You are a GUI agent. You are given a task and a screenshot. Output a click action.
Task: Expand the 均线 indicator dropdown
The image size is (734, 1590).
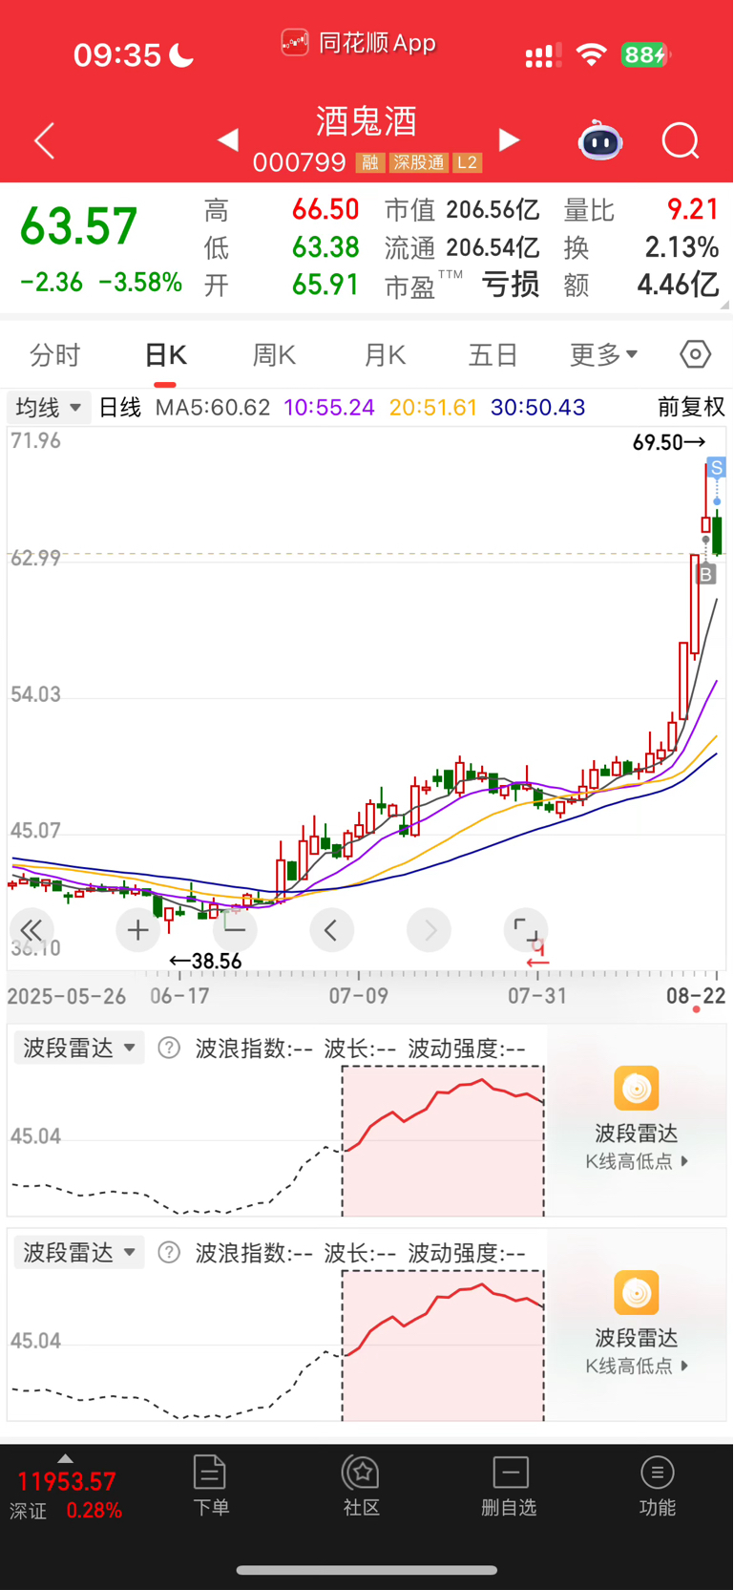coord(49,408)
